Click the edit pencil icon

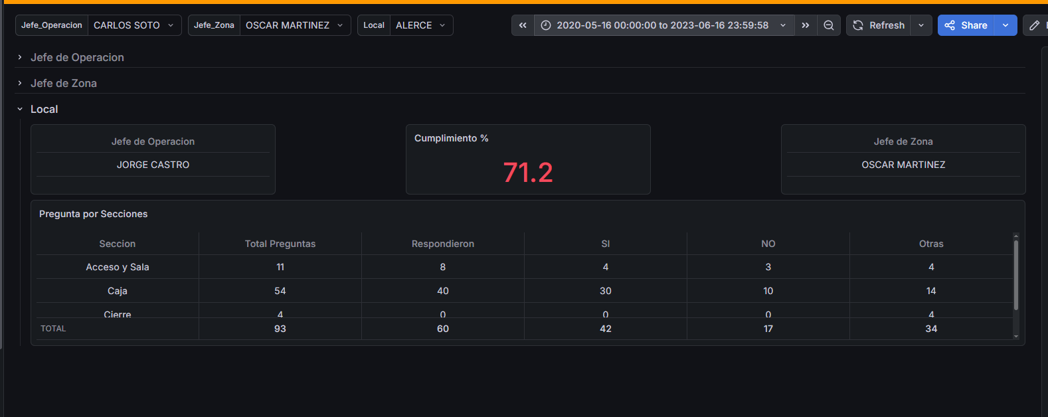click(1034, 25)
